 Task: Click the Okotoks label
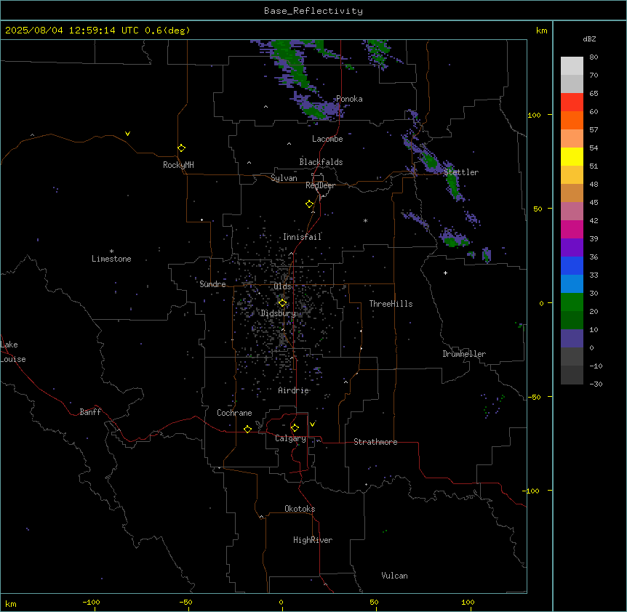[x=300, y=509]
